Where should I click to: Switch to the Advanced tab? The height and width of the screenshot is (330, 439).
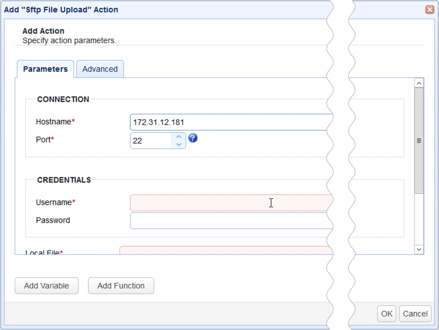pyautogui.click(x=100, y=69)
